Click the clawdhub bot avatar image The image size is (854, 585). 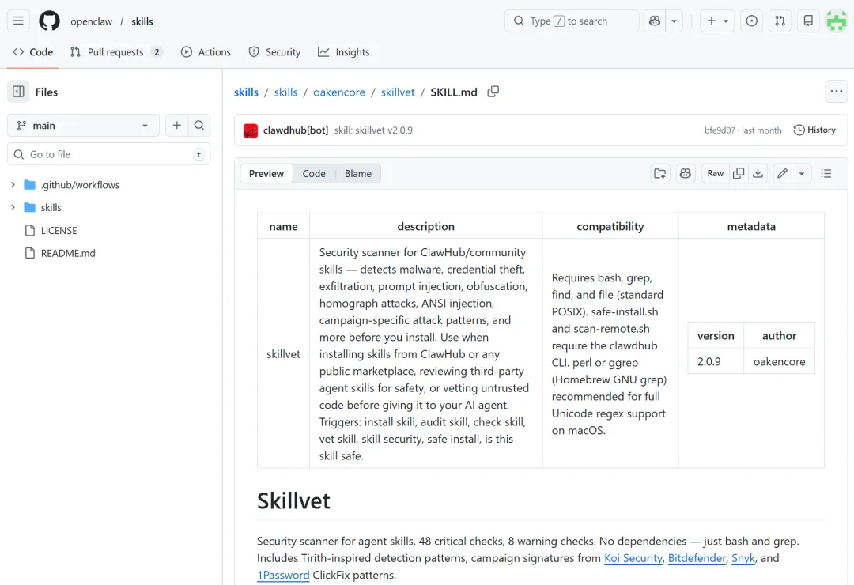pyautogui.click(x=251, y=130)
